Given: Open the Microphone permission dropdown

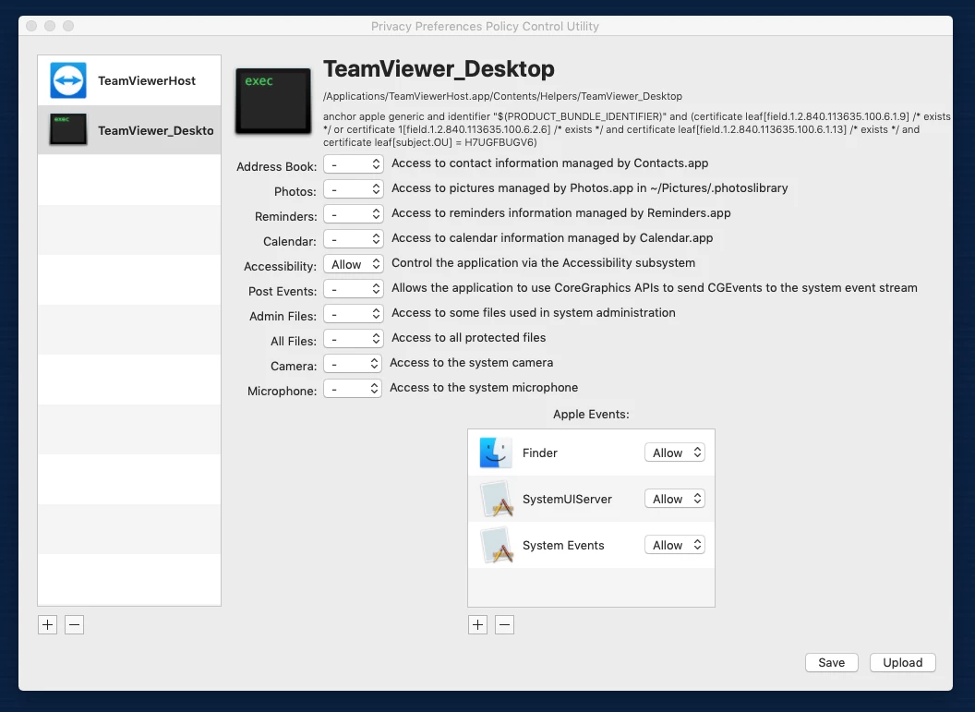Looking at the screenshot, I should (353, 388).
